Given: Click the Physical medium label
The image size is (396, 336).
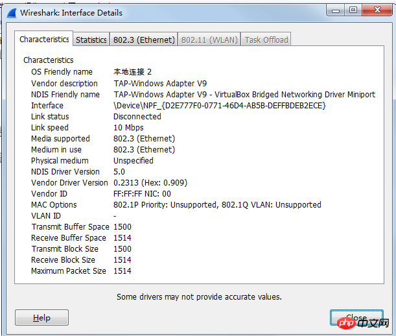Looking at the screenshot, I should click(x=60, y=161).
